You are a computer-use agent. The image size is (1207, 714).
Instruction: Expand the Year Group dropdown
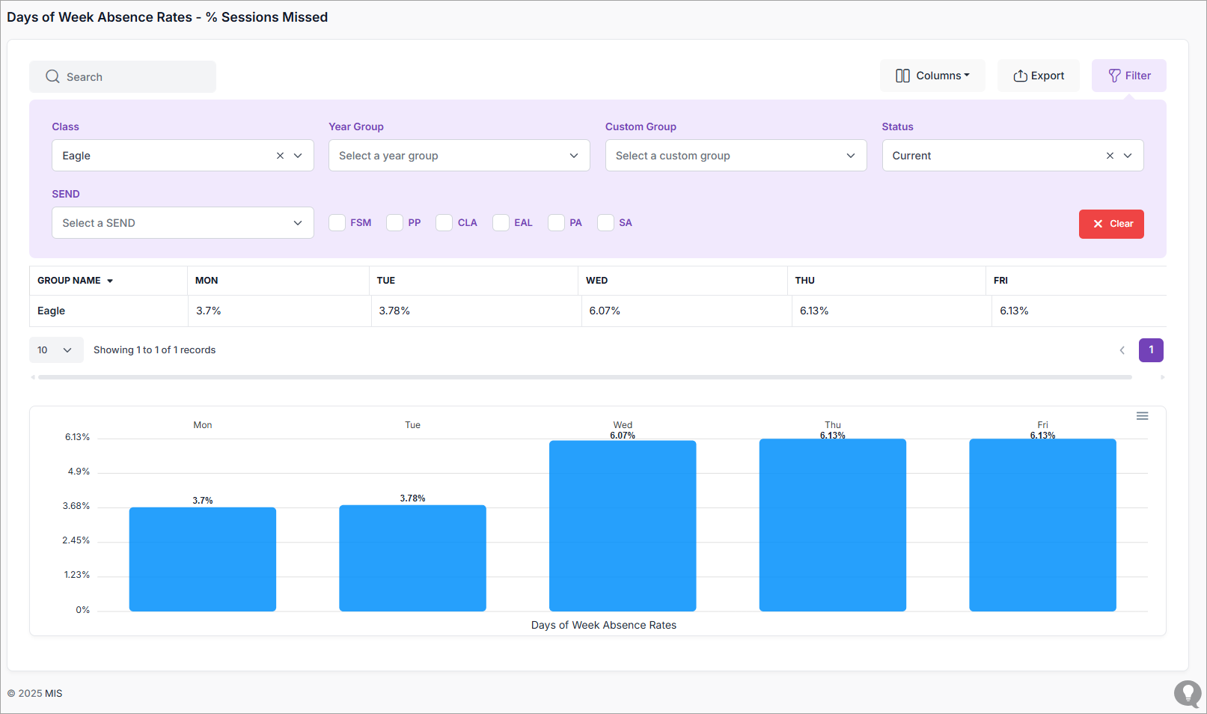459,156
